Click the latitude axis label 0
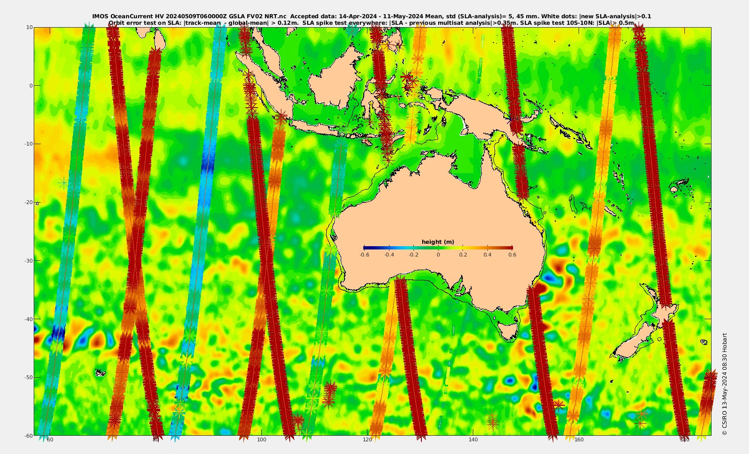The image size is (749, 454). click(x=31, y=86)
